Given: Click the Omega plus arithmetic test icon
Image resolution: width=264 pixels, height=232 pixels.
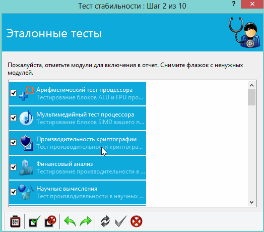Looking at the screenshot, I should pyautogui.click(x=26, y=93).
